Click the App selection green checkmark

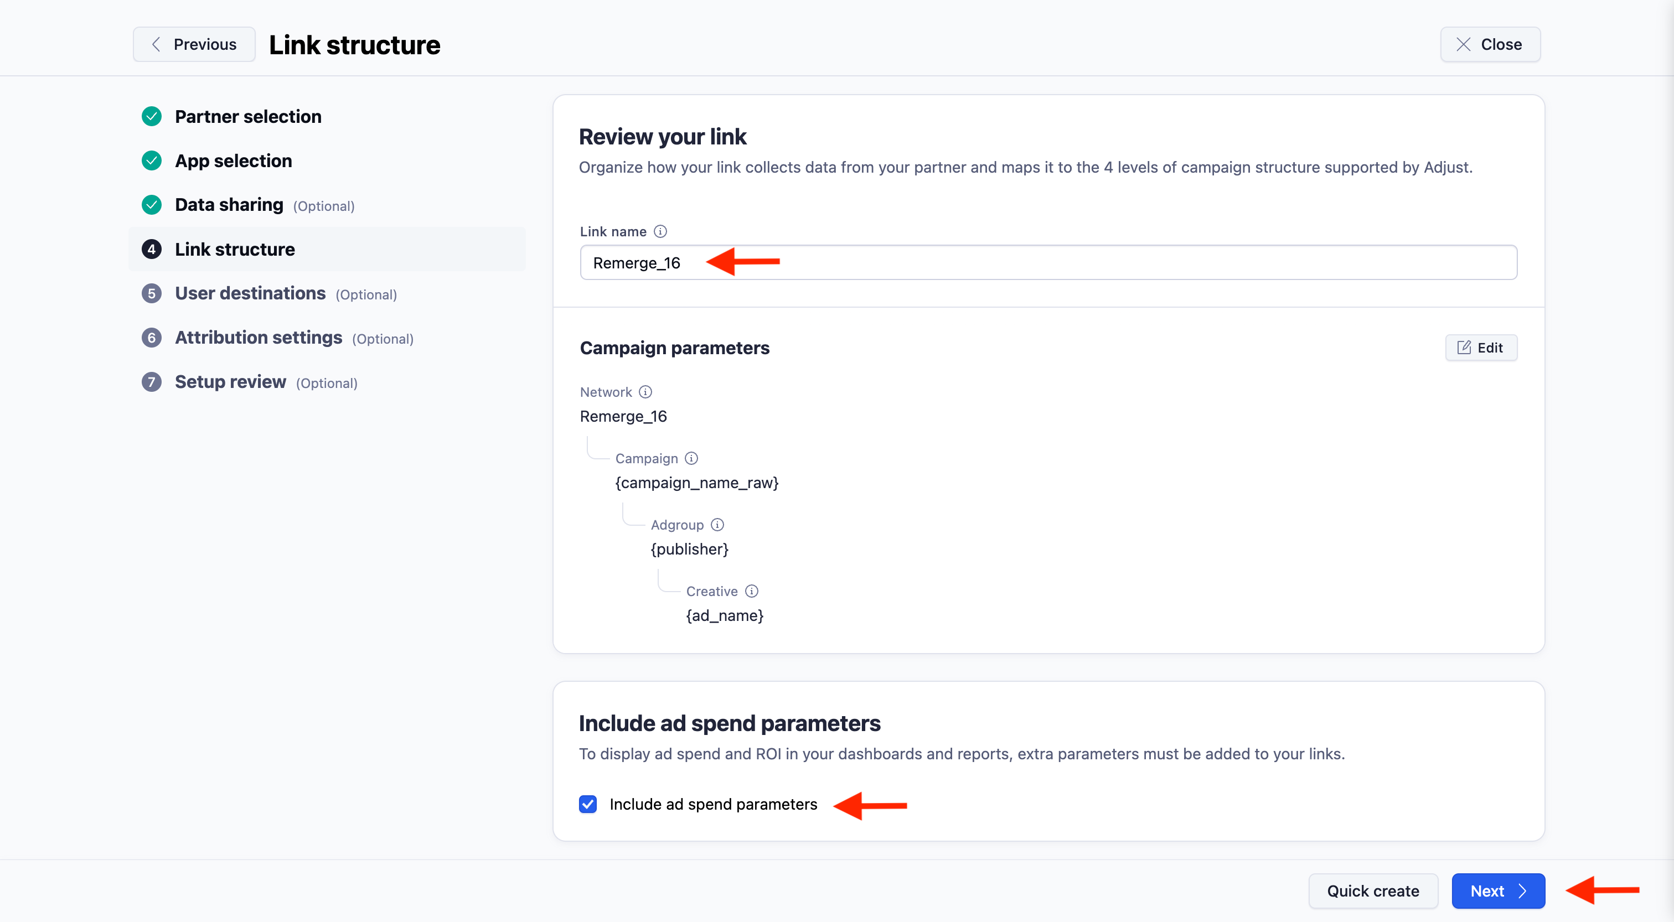point(152,160)
